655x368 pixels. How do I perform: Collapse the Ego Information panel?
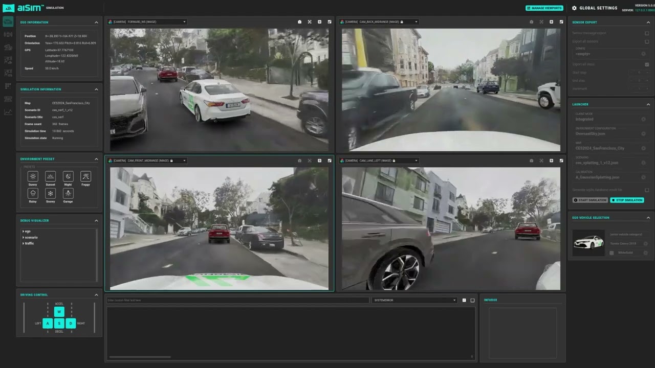tap(96, 22)
